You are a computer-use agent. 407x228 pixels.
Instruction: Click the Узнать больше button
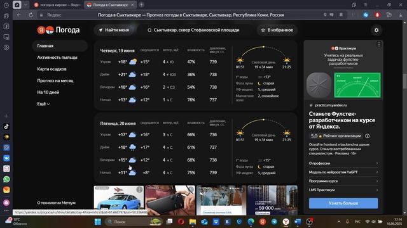(x=343, y=203)
